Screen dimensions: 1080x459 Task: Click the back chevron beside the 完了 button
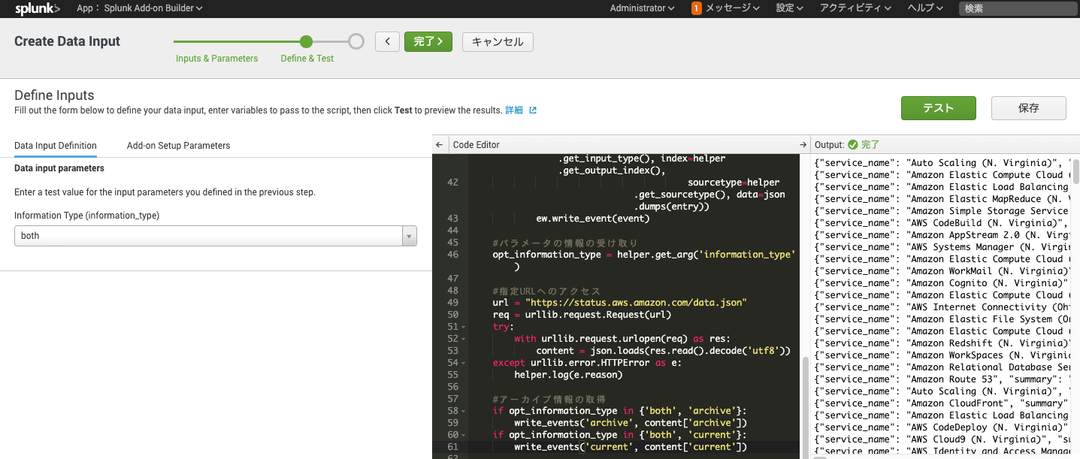click(388, 41)
